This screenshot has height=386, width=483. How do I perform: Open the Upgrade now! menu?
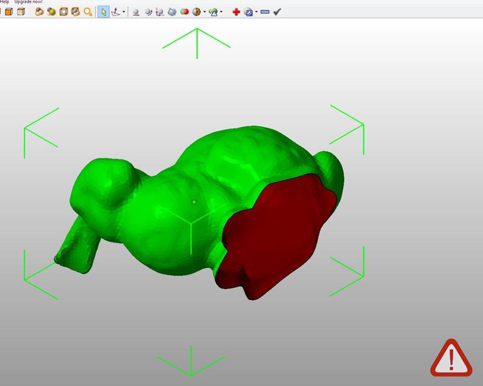click(x=28, y=2)
